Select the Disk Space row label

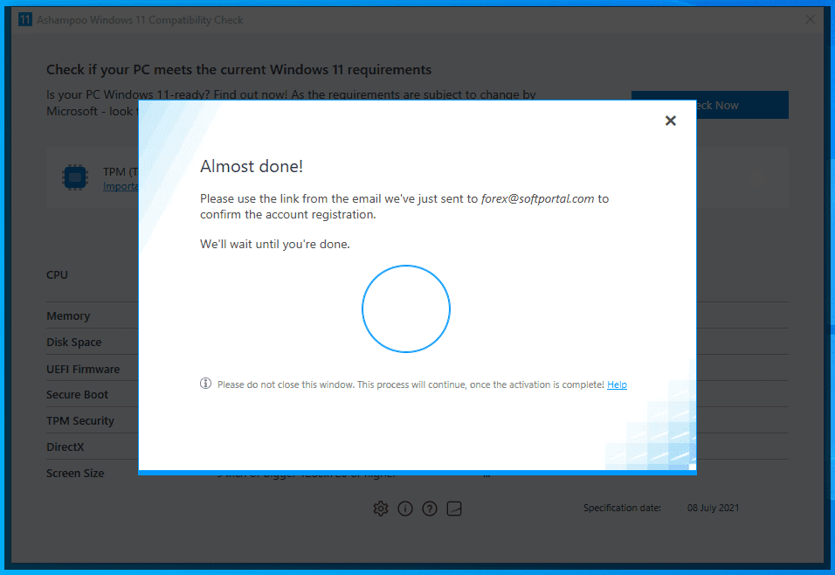tap(74, 343)
